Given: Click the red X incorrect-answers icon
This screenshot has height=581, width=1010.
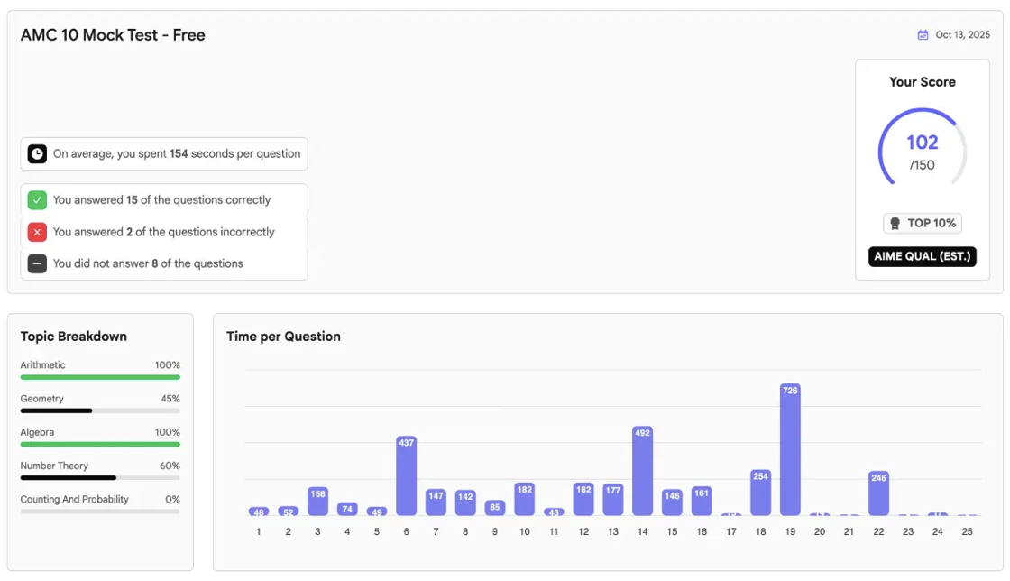Looking at the screenshot, I should (x=37, y=232).
